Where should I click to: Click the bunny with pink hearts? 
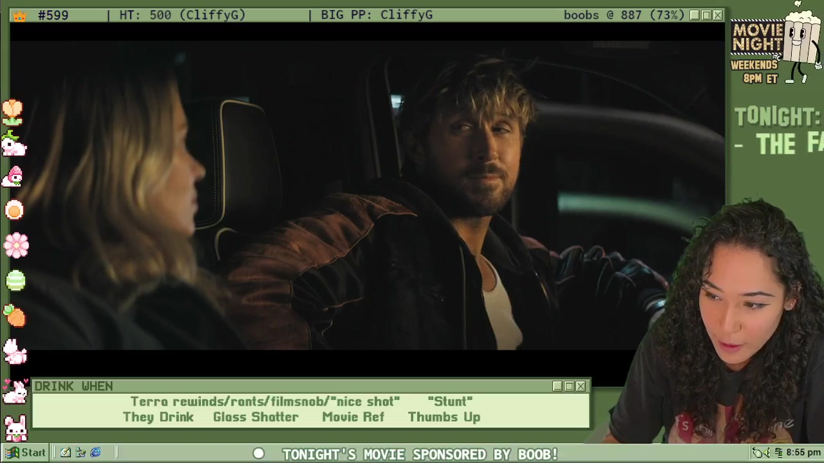(x=15, y=391)
